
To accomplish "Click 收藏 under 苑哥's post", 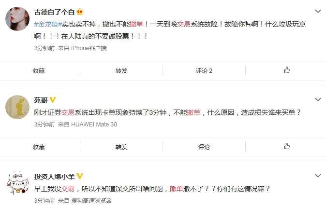I will pyautogui.click(x=39, y=147).
